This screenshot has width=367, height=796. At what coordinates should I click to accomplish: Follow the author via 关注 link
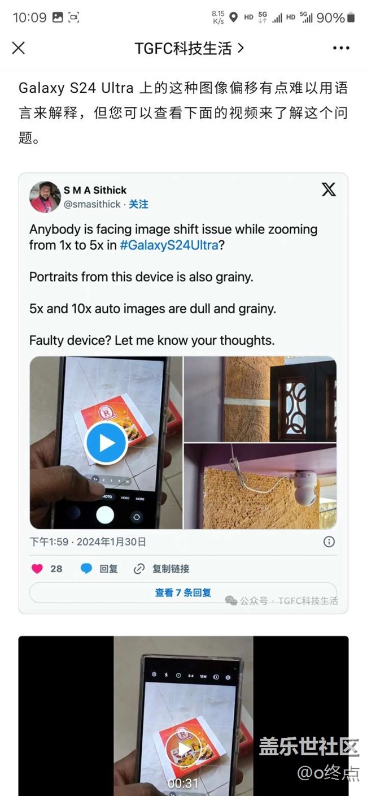pyautogui.click(x=138, y=204)
